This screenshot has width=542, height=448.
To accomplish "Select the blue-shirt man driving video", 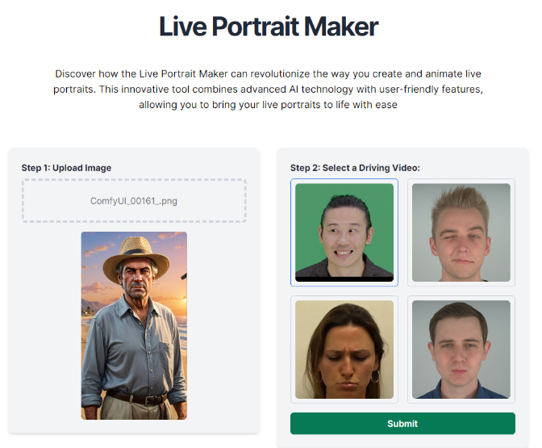I will pyautogui.click(x=461, y=350).
